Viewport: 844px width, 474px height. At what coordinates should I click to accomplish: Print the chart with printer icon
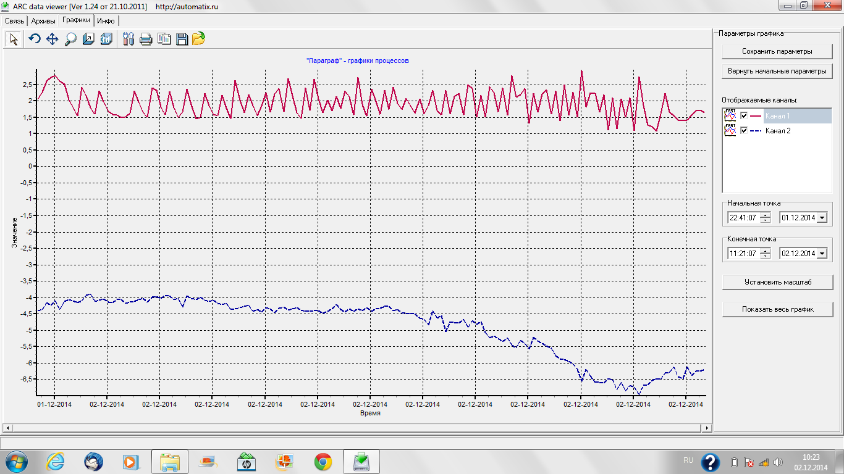tap(146, 39)
